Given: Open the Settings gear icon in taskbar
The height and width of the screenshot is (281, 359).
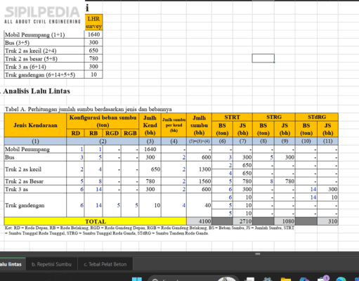Looking at the screenshot, I should pos(267,280).
